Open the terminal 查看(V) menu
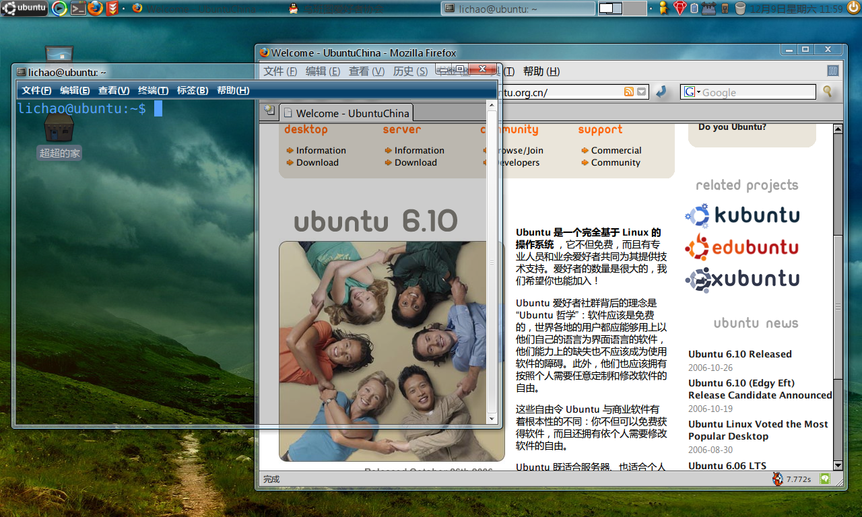The width and height of the screenshot is (862, 517). [x=114, y=90]
